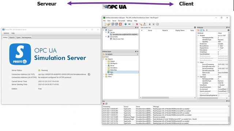Image resolution: width=234 pixels, height=131 pixels.
Task: Click the gear icon beside Data Access View tab
Action: click(195, 28)
